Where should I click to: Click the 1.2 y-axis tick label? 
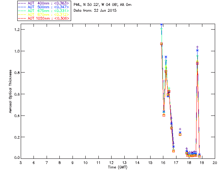pos(17,30)
